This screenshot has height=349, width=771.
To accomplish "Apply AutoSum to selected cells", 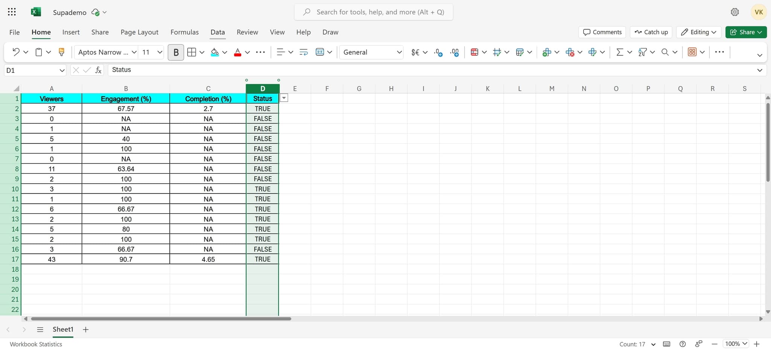I will [x=619, y=52].
